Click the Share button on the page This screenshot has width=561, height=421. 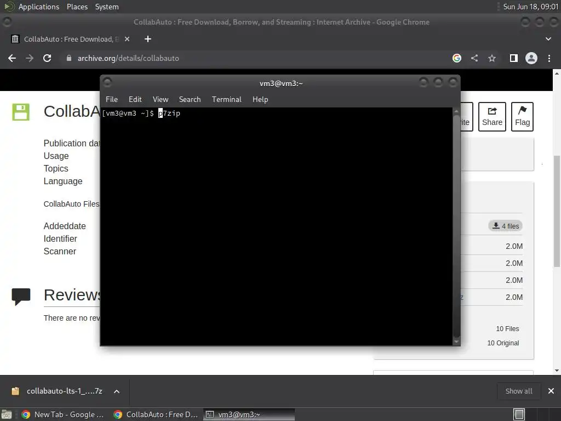[492, 117]
